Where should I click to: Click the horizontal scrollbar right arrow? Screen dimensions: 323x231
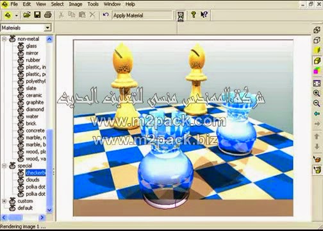[42, 218]
